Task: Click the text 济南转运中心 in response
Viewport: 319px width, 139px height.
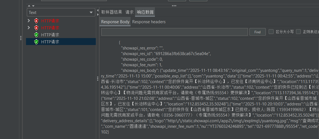Action: pos(262,82)
